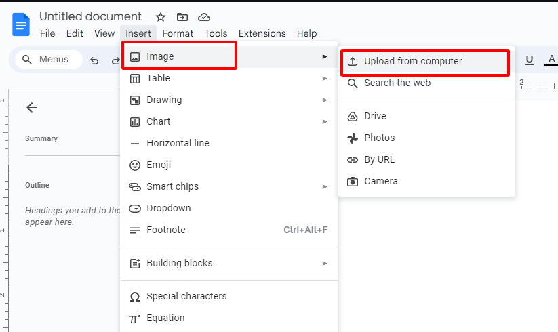Insert image from Drive
The image size is (558, 332).
(x=375, y=117)
